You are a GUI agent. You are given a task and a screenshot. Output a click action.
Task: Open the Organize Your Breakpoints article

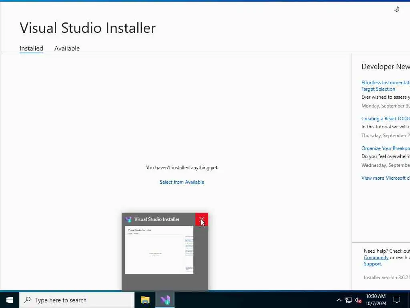tap(386, 148)
